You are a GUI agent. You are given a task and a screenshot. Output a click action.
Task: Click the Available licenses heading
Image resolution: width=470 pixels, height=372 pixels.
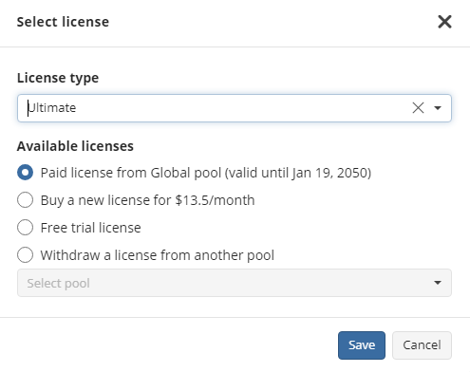(x=75, y=146)
